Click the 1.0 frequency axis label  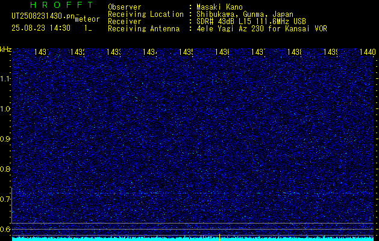click(5, 109)
